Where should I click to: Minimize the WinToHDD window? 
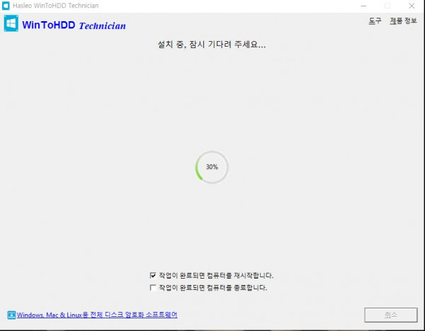click(363, 6)
